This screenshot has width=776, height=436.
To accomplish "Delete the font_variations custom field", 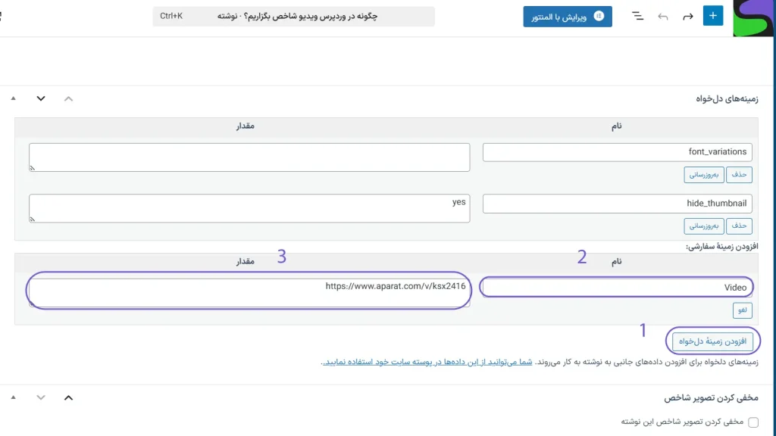I will [x=739, y=175].
